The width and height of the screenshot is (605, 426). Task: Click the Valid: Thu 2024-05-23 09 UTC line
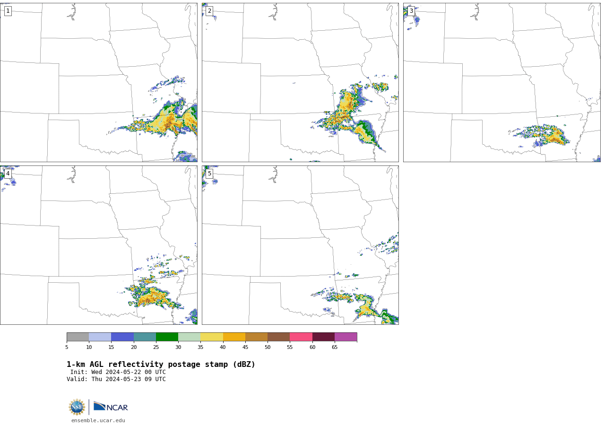(116, 379)
